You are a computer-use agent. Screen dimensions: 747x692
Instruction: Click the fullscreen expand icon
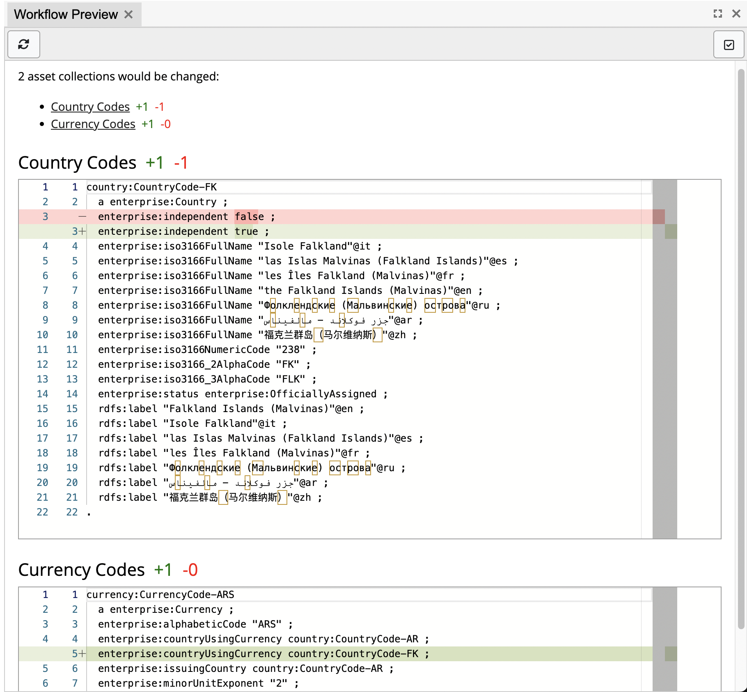coord(717,14)
